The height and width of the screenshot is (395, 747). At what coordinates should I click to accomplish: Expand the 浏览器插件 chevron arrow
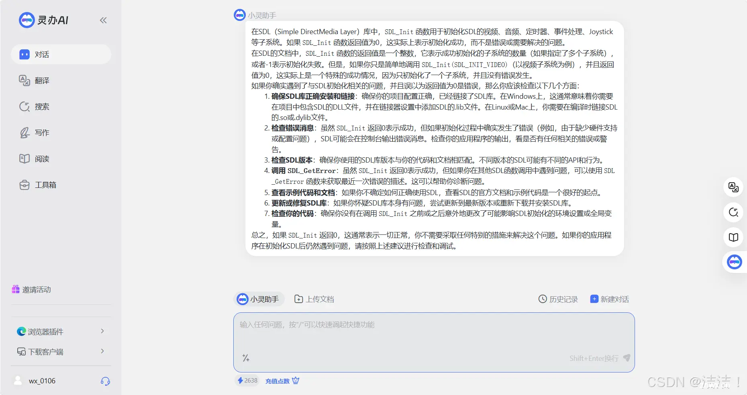point(102,331)
